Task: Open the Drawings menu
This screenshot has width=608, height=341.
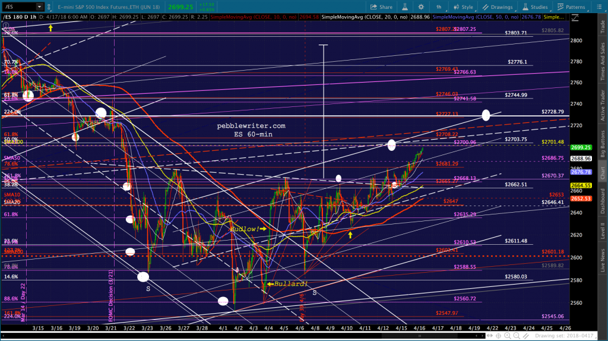Action: pyautogui.click(x=498, y=7)
